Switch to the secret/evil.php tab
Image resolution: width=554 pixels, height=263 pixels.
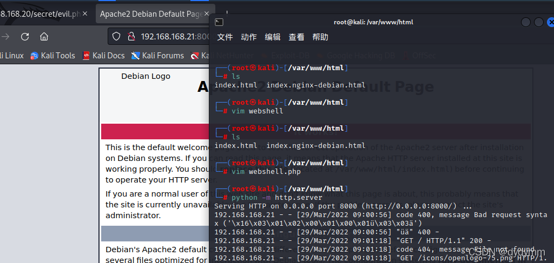[39, 14]
